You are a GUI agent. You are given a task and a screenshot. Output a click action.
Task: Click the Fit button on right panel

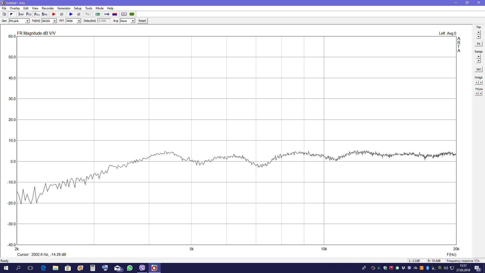click(x=478, y=44)
